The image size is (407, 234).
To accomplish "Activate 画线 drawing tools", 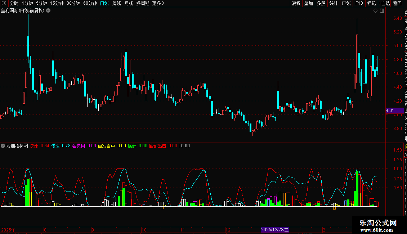I will tap(346, 3).
